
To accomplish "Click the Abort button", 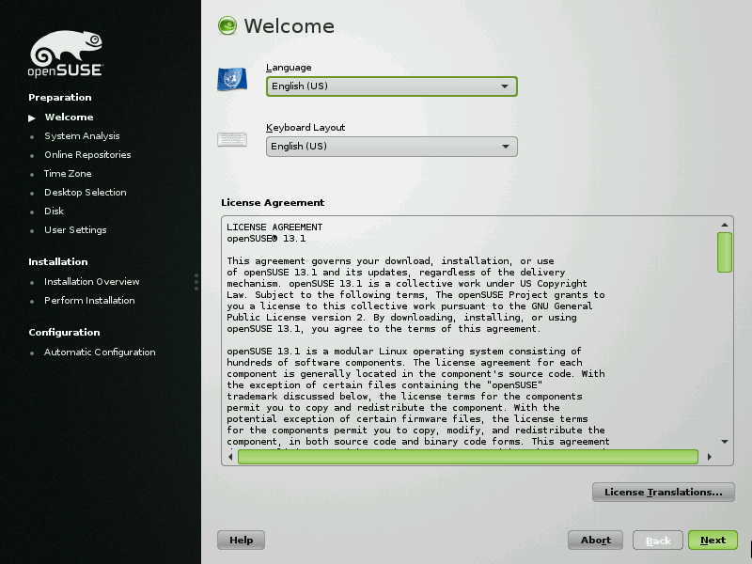I will pos(595,540).
